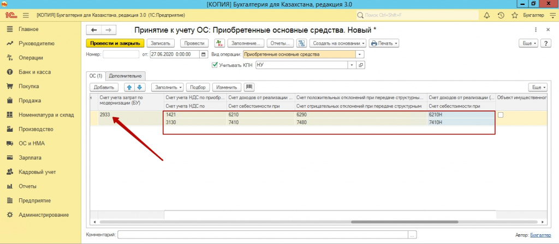Open table Еще dropdown menu
Viewport: 559px width, 244px height.
539,87
